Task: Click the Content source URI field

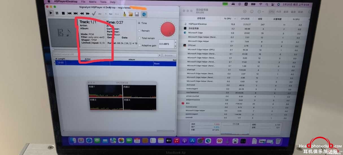Action: point(105,54)
